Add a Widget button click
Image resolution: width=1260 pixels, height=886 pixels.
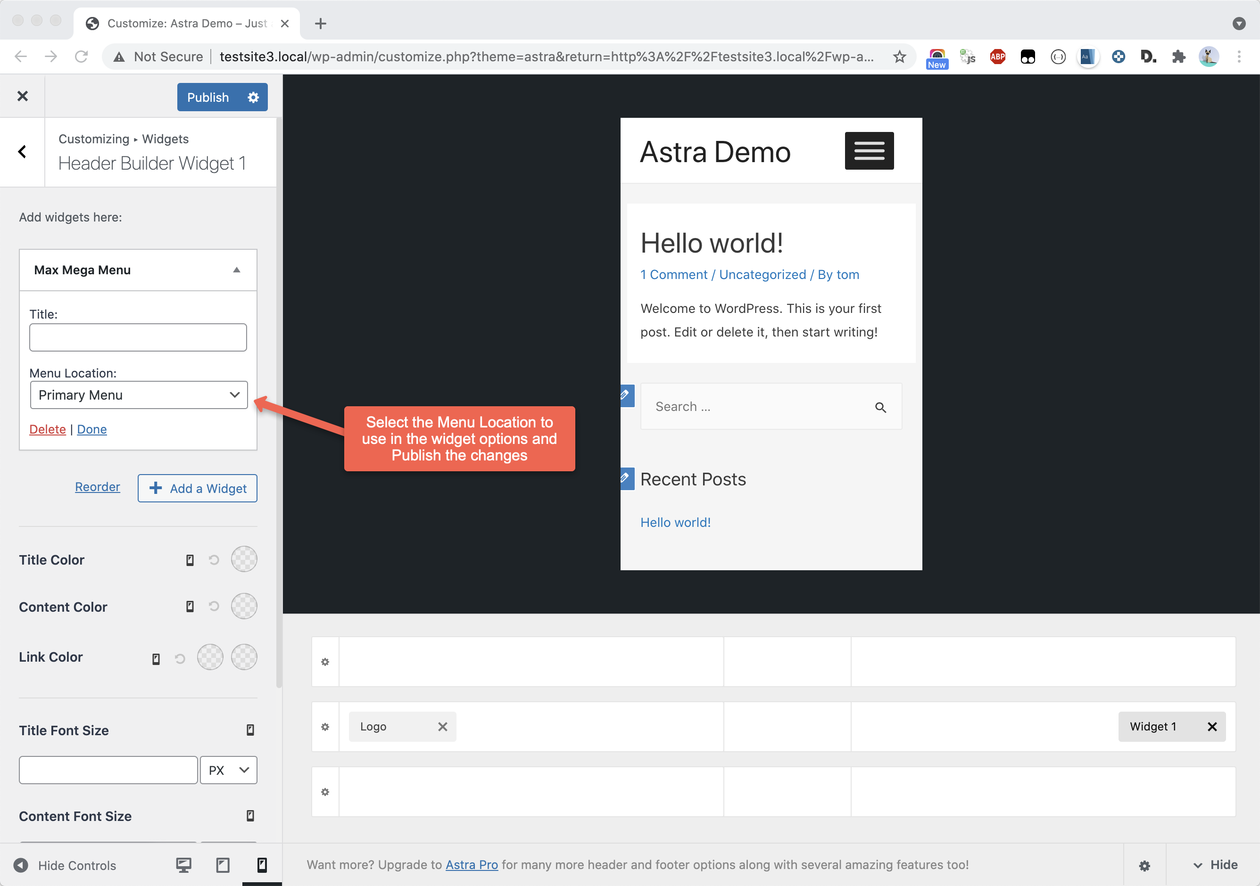tap(198, 488)
